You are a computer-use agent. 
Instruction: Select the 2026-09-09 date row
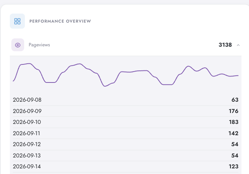coord(126,111)
